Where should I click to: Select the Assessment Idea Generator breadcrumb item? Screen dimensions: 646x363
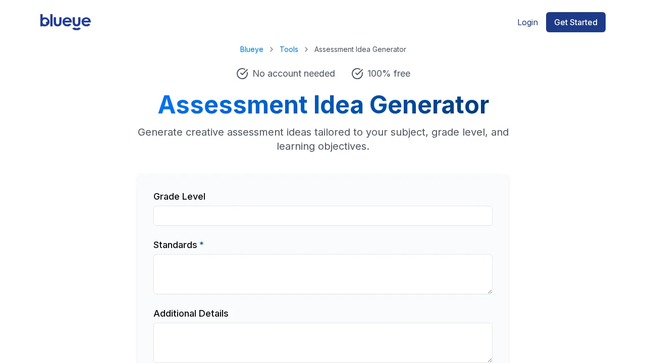360,49
